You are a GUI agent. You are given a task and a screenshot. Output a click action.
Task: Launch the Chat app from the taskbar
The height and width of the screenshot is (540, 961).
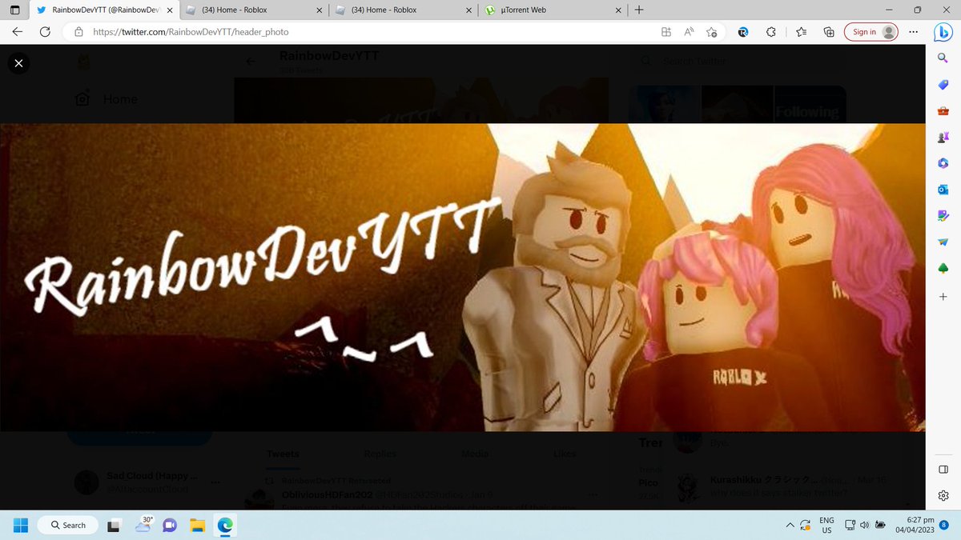coord(170,525)
